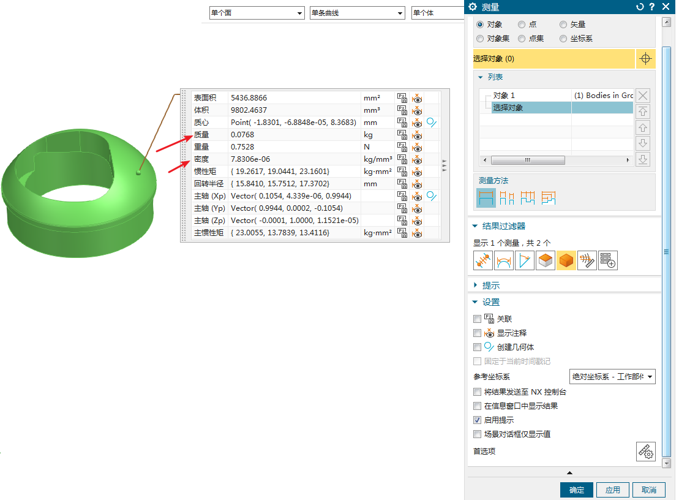Check 在信息窗口中显示结果
679x500 pixels.
point(477,406)
